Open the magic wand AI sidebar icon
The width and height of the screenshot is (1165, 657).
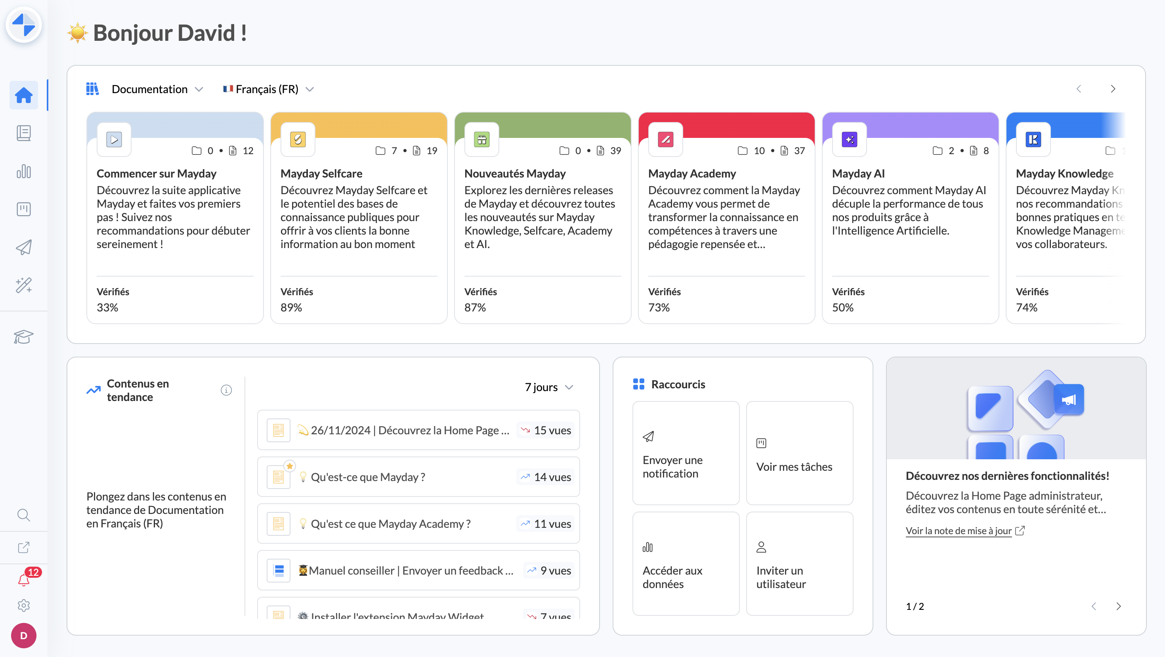pyautogui.click(x=23, y=285)
